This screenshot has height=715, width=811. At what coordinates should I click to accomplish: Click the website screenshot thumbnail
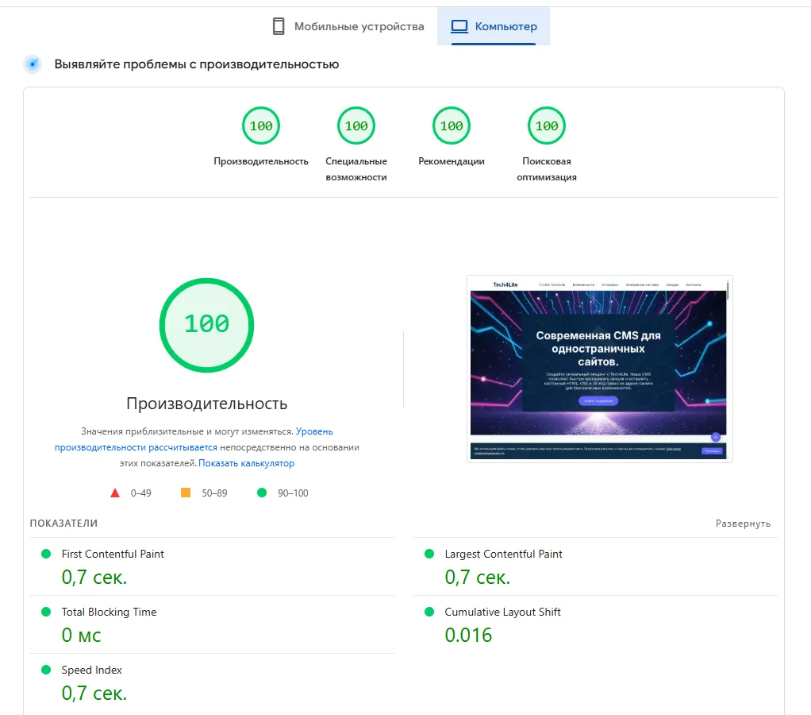click(x=600, y=369)
